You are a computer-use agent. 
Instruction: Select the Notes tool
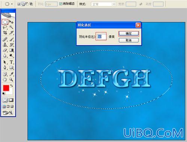(5, 74)
